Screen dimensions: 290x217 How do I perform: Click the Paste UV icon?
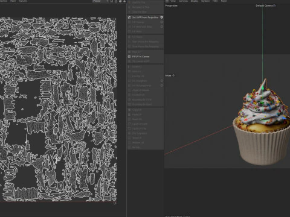(x=129, y=115)
